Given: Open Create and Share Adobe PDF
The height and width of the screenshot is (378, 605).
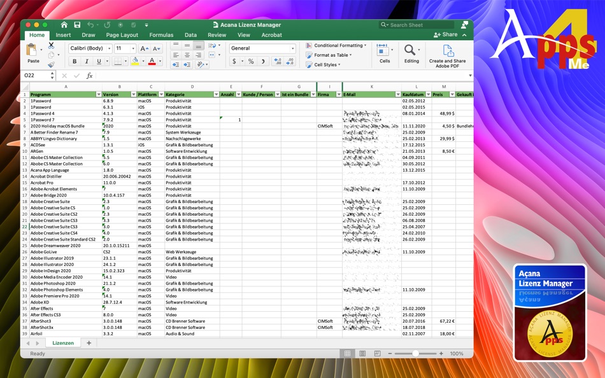Looking at the screenshot, I should pos(447,56).
